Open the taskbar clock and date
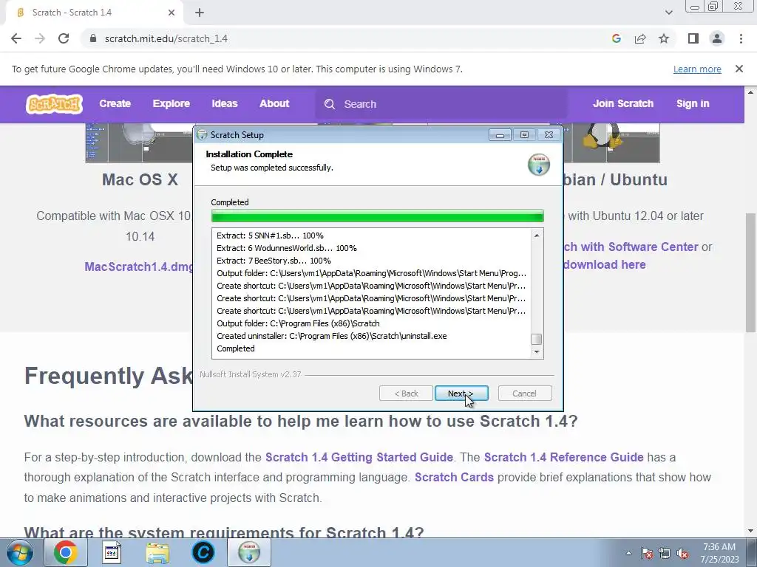The height and width of the screenshot is (567, 757). coord(719,553)
